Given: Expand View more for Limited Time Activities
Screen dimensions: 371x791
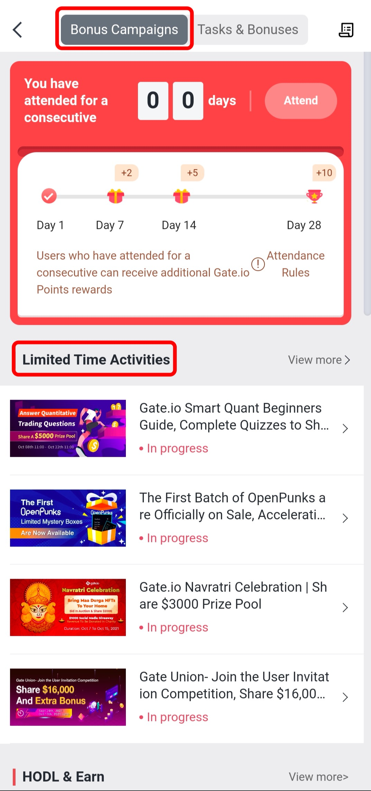Looking at the screenshot, I should click(319, 360).
